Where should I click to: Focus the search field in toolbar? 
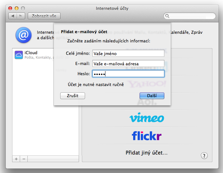click(190, 16)
